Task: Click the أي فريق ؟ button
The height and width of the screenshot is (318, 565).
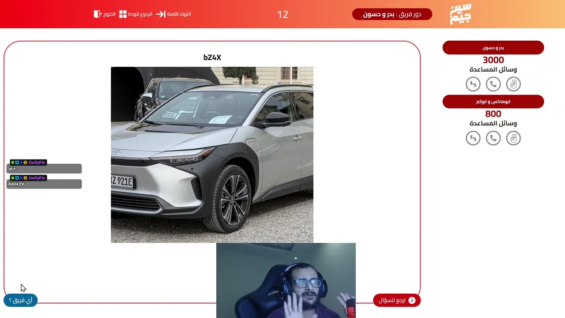Action: [x=20, y=300]
